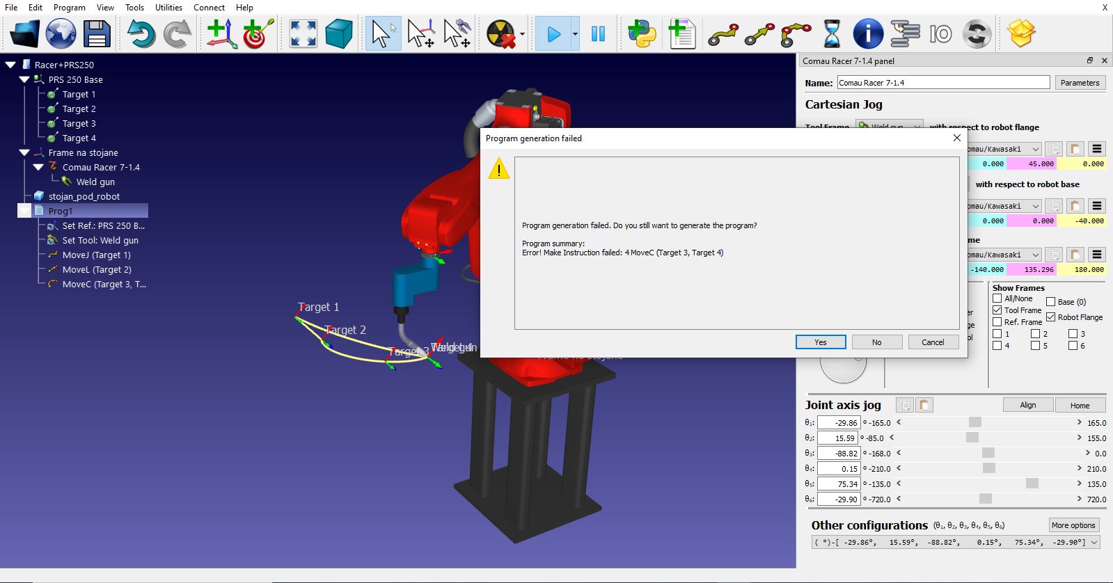Image resolution: width=1113 pixels, height=583 pixels.
Task: Click Yes in the failure dialog
Action: pyautogui.click(x=821, y=342)
